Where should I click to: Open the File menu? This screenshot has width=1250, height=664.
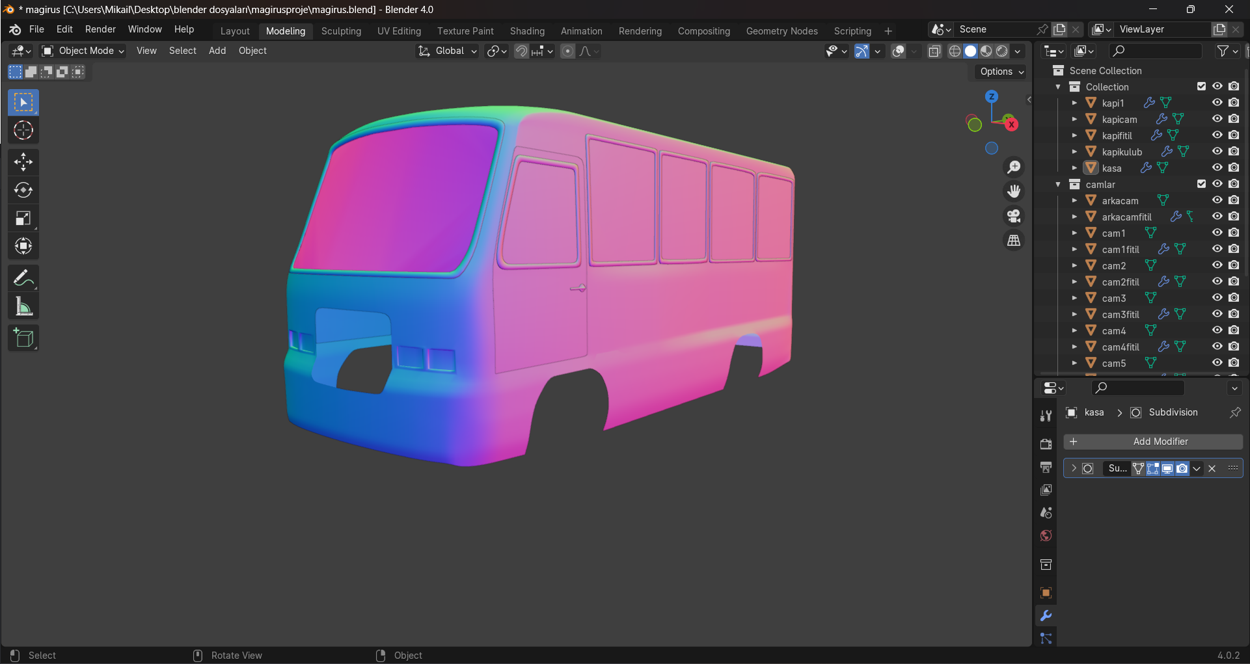(36, 29)
